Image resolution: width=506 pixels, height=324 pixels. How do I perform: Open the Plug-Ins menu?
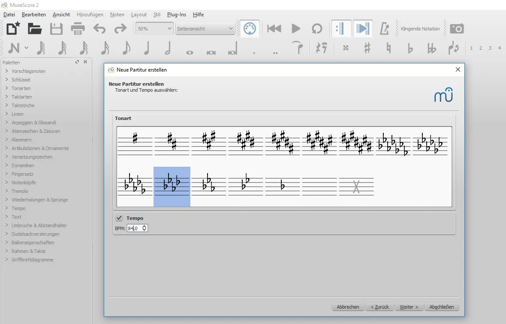pyautogui.click(x=177, y=15)
